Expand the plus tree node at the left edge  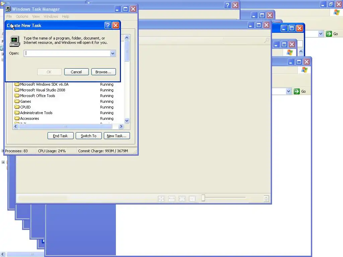[x=3, y=162]
